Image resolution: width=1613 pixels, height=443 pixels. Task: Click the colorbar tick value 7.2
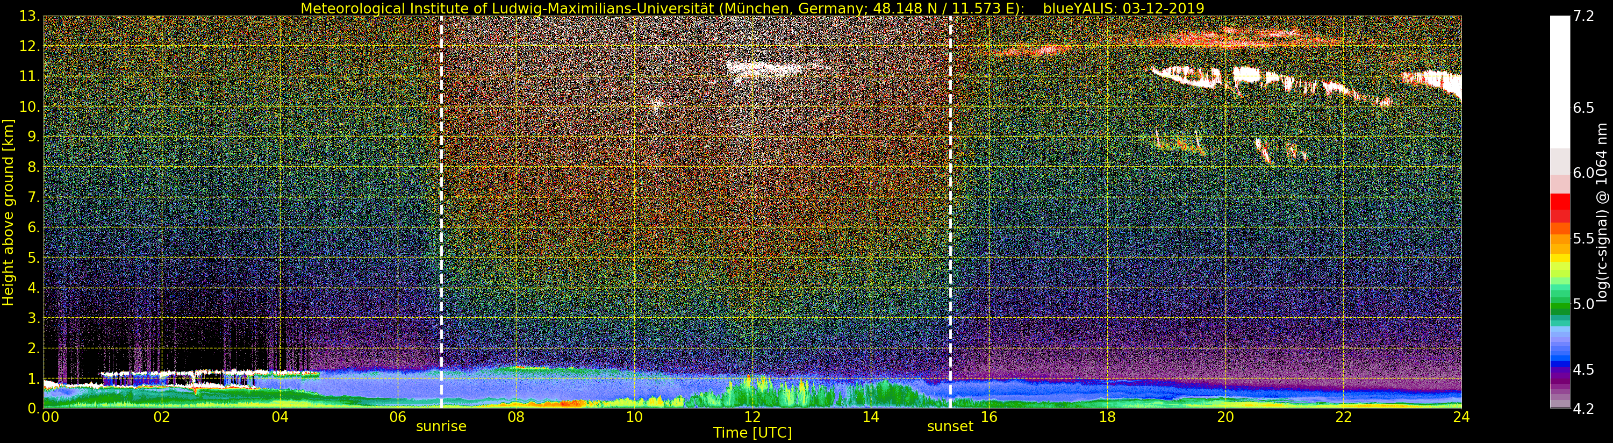[1583, 17]
